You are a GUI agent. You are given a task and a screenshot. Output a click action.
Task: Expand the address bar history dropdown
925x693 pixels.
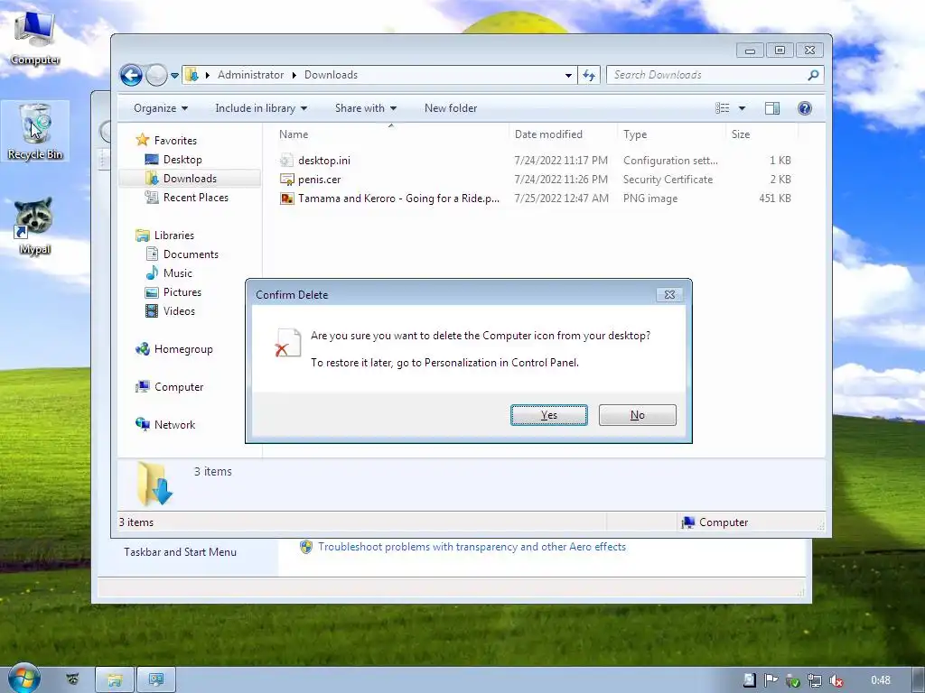tap(568, 76)
